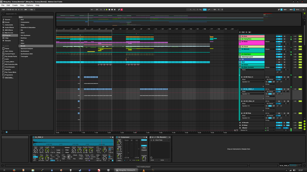Click the Tap tempo button
The image size is (307, 172).
point(3,10)
